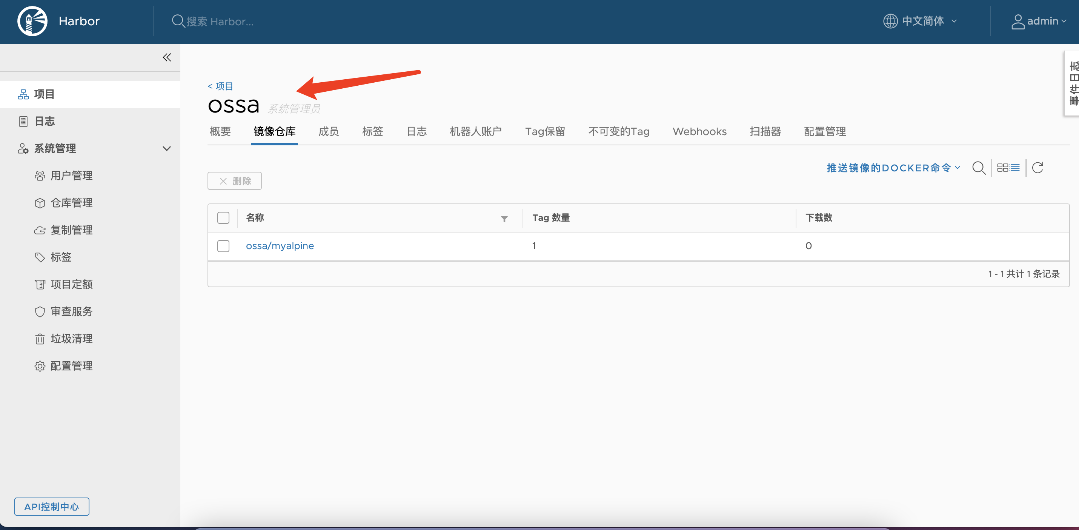Collapse the sidebar with double-chevron icon
The image size is (1079, 530).
click(167, 57)
